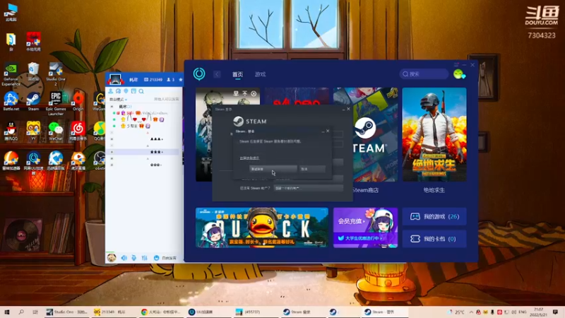
Task: Open the Battle.net desktop shortcut
Action: pyautogui.click(x=11, y=101)
